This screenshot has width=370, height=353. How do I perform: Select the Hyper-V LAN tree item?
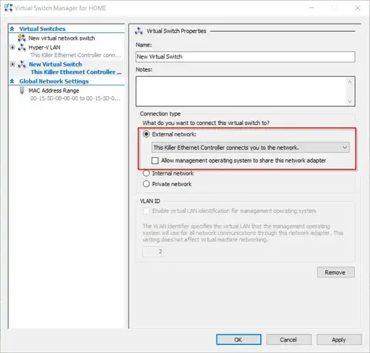coord(45,47)
